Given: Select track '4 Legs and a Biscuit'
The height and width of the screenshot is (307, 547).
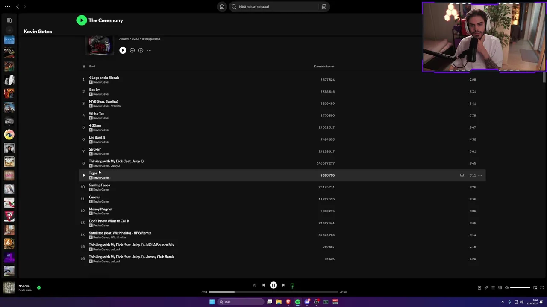Looking at the screenshot, I should click(104, 78).
